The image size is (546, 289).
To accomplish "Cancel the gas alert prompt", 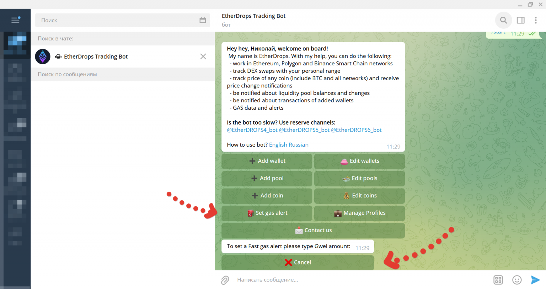I will point(298,263).
